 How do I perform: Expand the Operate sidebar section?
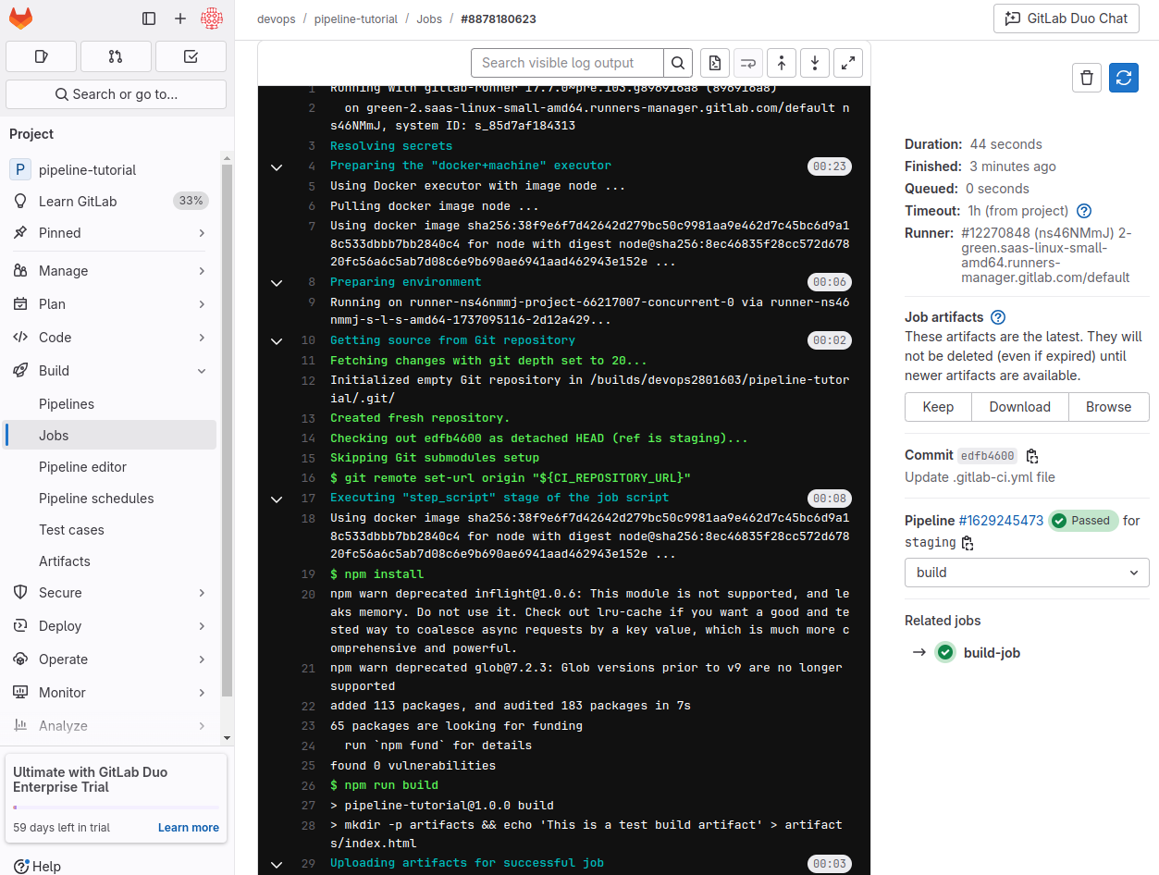pyautogui.click(x=111, y=659)
